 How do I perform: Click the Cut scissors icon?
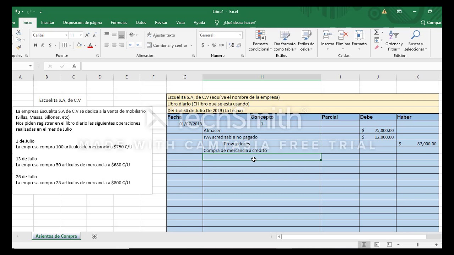(18, 32)
